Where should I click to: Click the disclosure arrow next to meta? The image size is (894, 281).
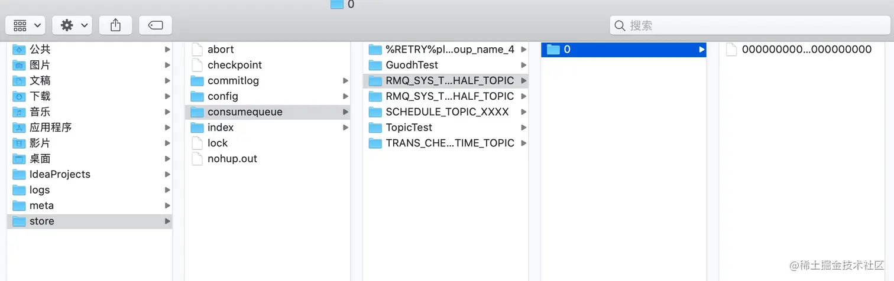click(x=168, y=205)
